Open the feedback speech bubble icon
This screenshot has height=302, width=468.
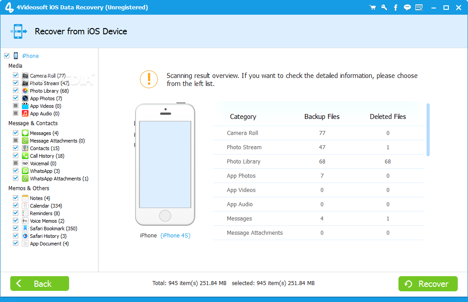[x=407, y=8]
